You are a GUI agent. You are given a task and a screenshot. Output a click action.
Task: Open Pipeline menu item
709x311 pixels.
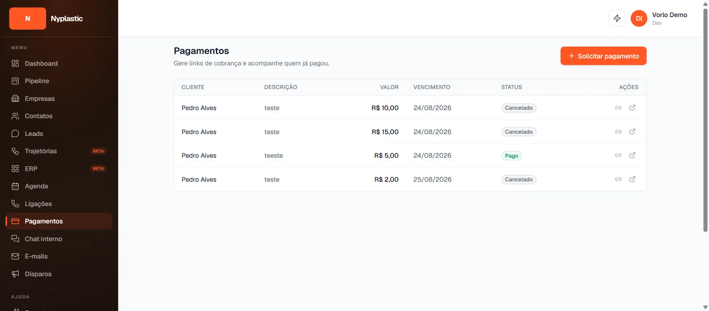tap(59, 81)
